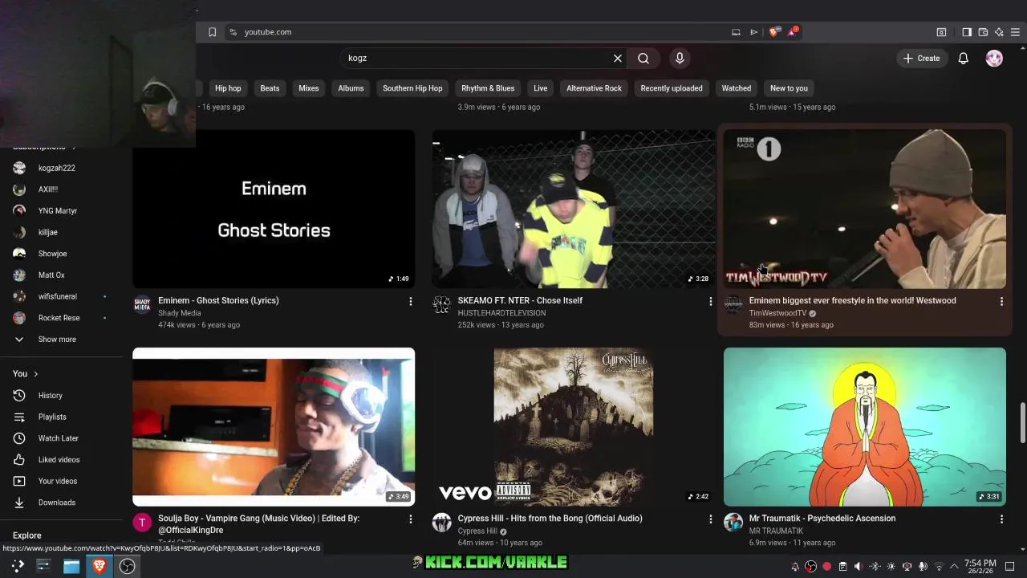Screen dimensions: 1027x578
Task: Start voice search with the microphone icon
Action: coord(680,58)
